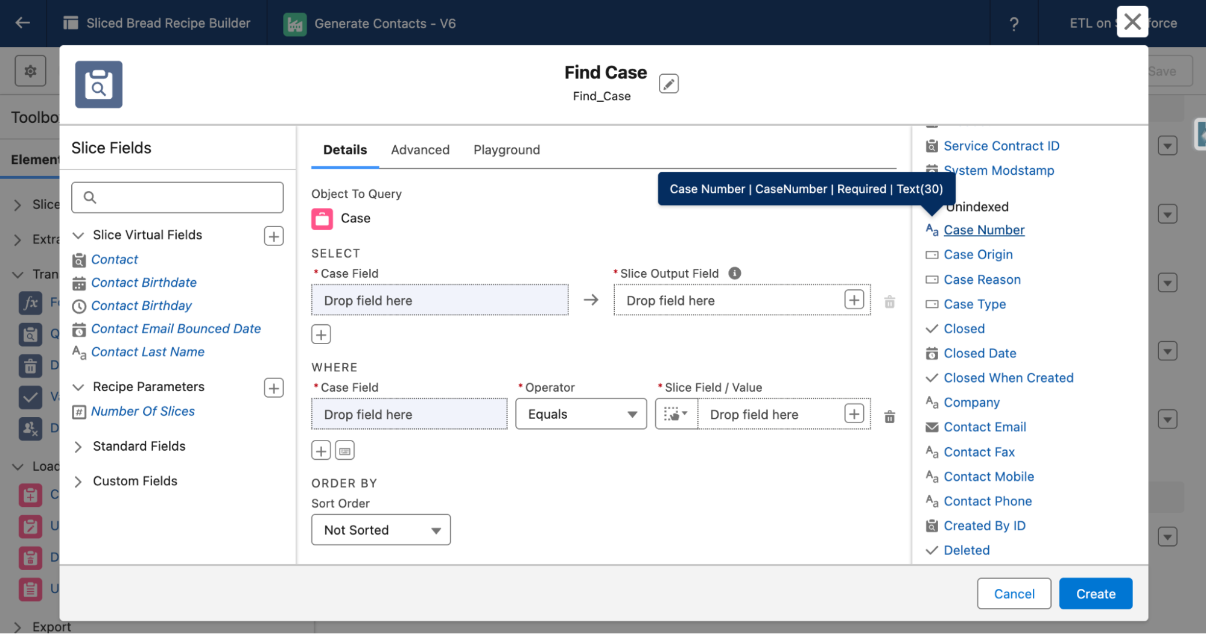1206x634 pixels.
Task: Click the Case Number field link
Action: (983, 230)
